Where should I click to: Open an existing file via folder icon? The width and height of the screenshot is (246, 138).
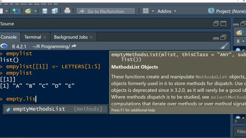tap(28, 11)
